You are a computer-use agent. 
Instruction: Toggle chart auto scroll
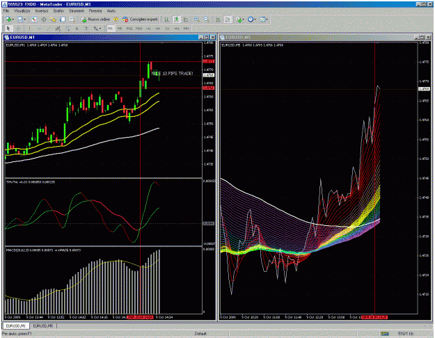pos(219,19)
